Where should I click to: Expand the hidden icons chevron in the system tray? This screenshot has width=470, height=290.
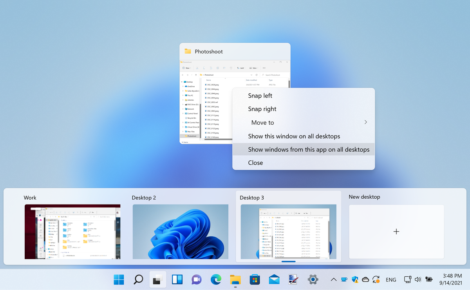coord(333,279)
